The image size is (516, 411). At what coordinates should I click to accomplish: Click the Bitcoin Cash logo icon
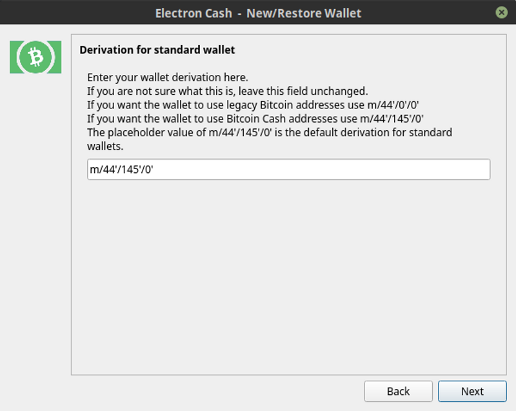pyautogui.click(x=35, y=57)
